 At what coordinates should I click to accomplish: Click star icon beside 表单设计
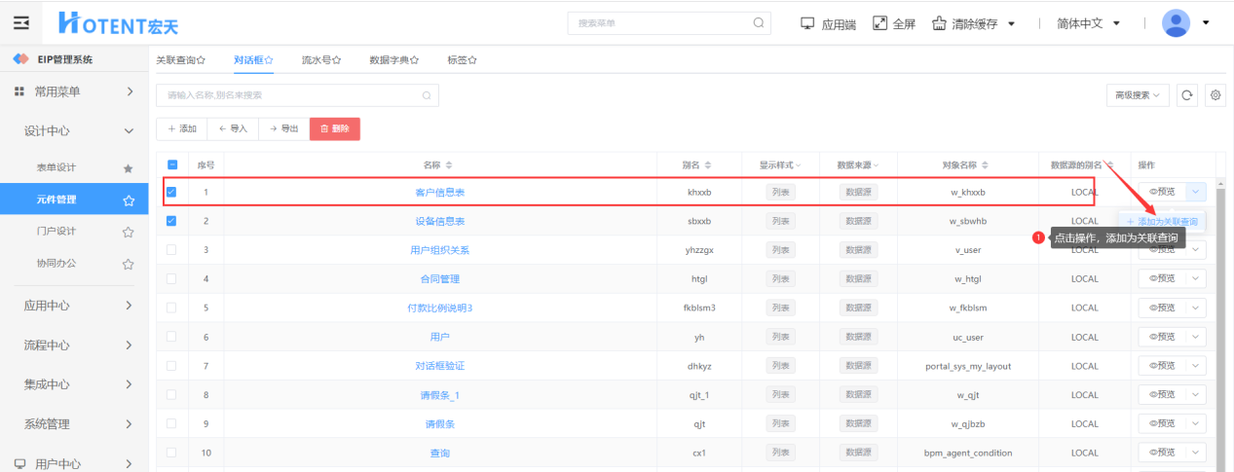pyautogui.click(x=128, y=168)
